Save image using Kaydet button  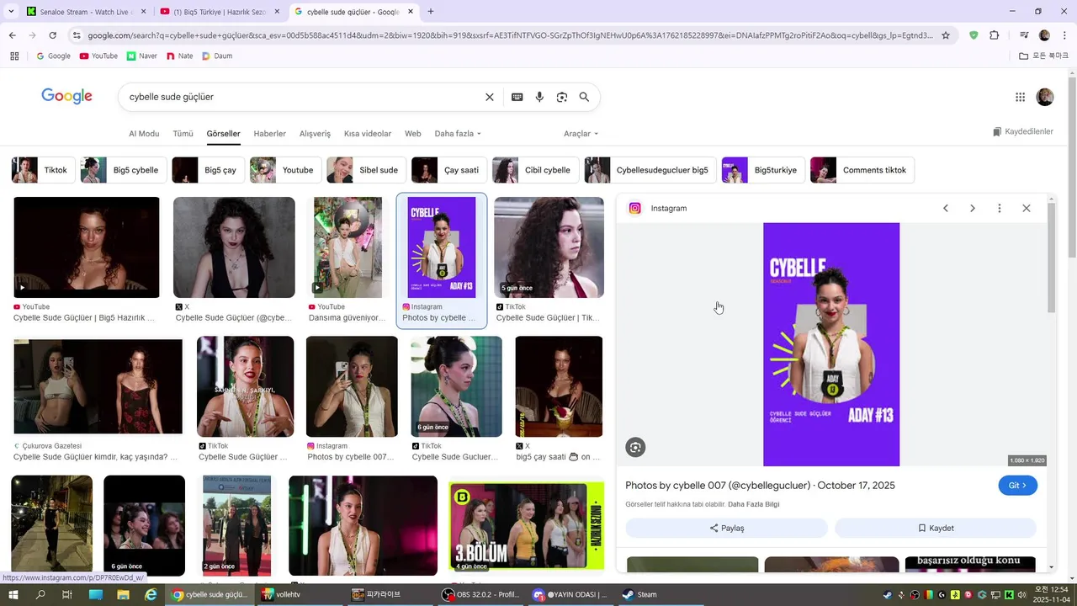[x=936, y=528]
